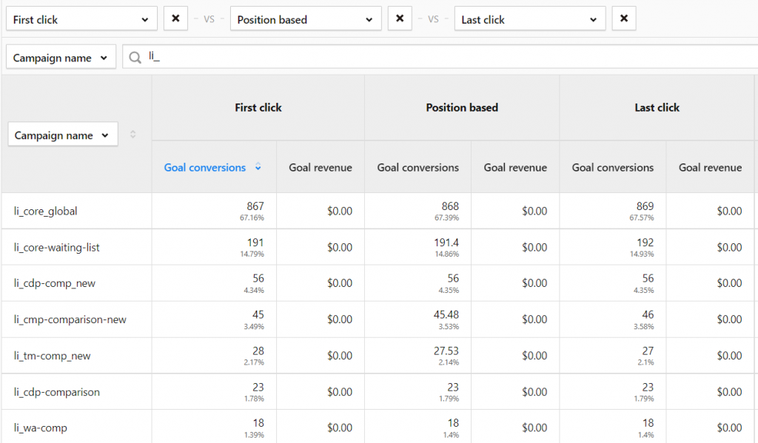Remove the Position based model via its X icon

[x=400, y=18]
